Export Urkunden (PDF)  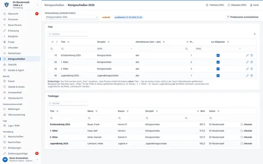(237, 5)
